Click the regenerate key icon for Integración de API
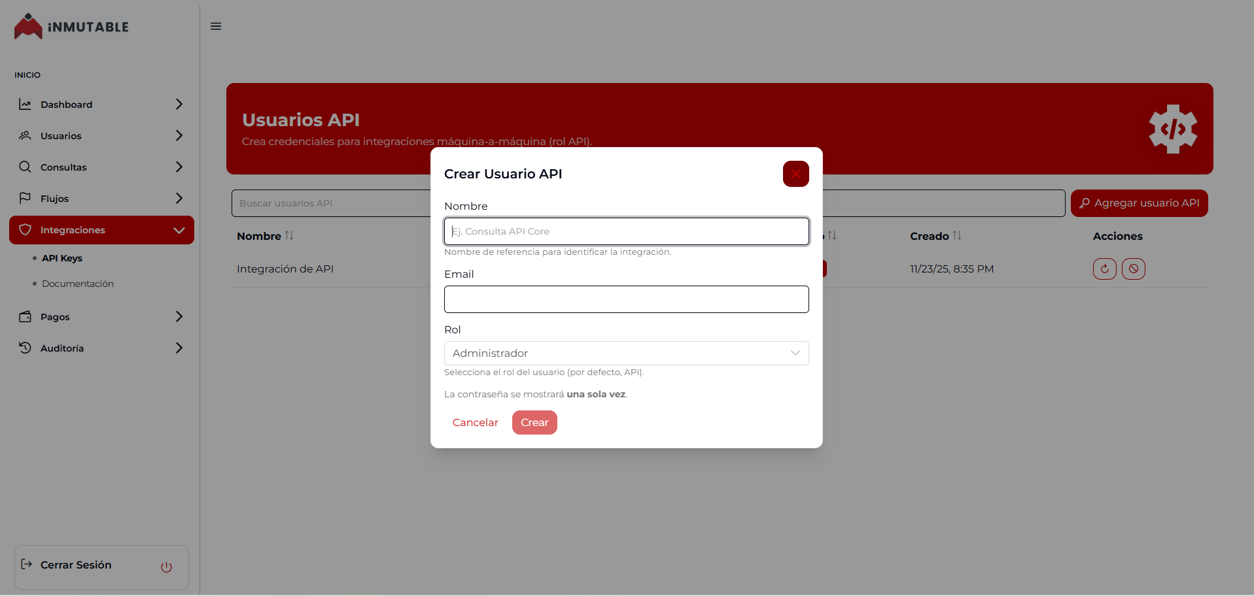 point(1104,269)
